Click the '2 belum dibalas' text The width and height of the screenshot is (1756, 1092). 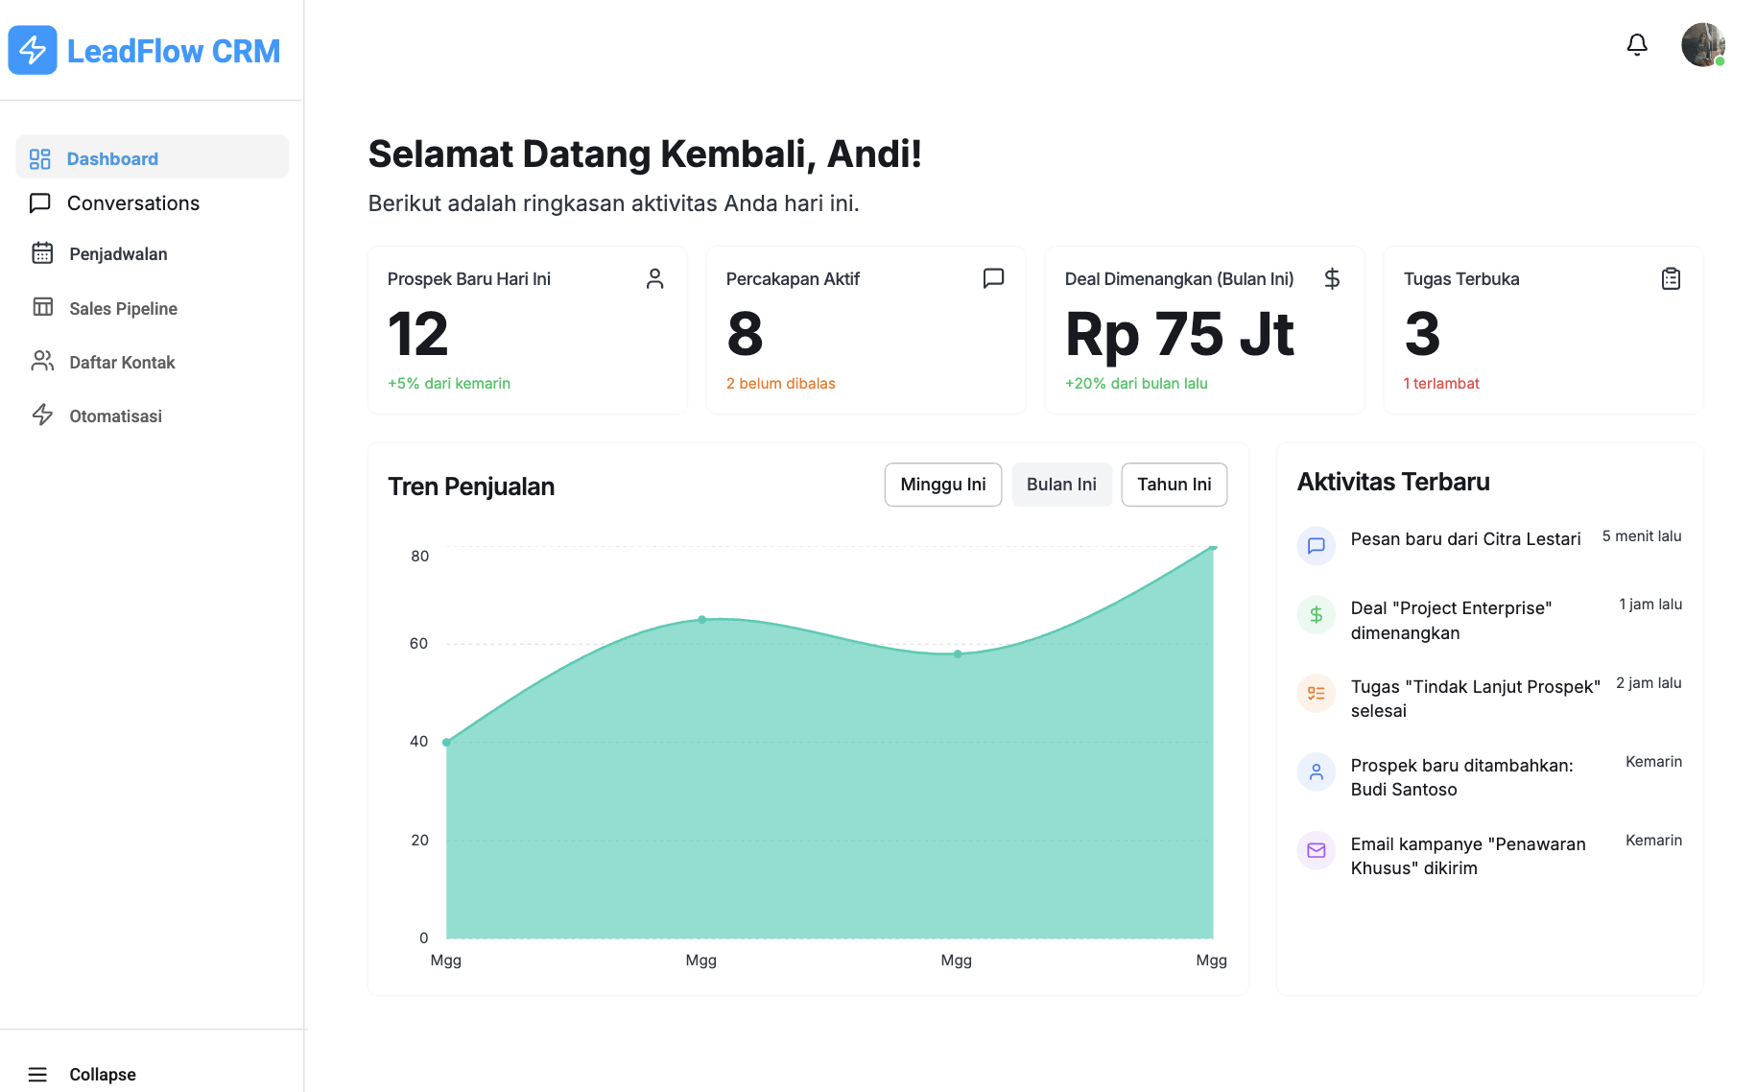pyautogui.click(x=781, y=383)
